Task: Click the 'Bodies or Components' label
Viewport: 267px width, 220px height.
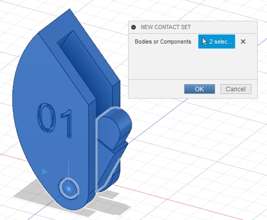Action: pyautogui.click(x=163, y=42)
